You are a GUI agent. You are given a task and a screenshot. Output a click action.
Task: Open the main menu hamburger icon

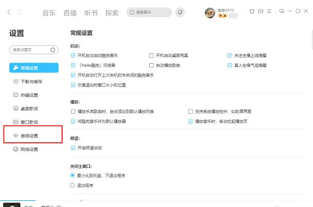tap(269, 11)
